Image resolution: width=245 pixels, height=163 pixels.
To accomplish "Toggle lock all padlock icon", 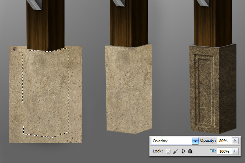I will point(190,151).
